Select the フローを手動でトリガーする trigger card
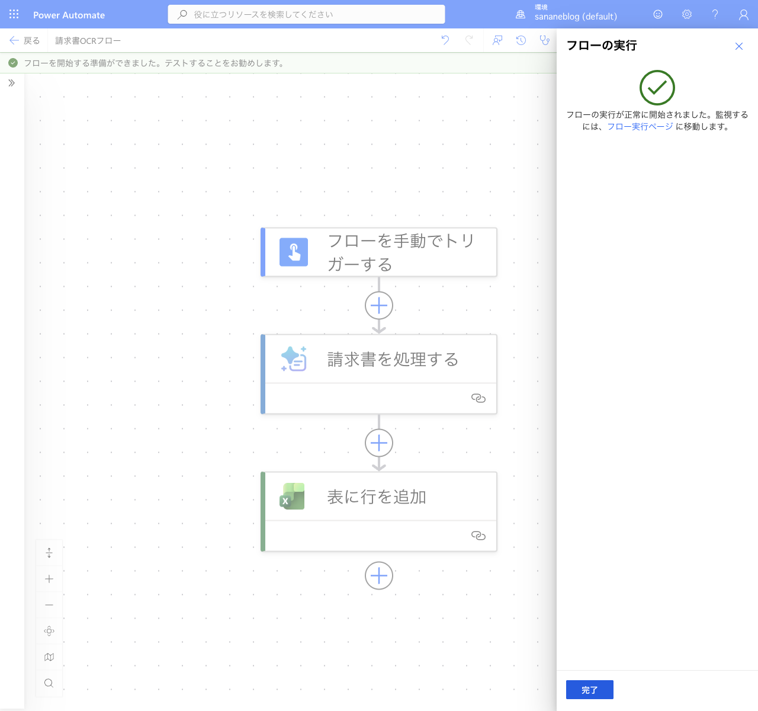The height and width of the screenshot is (711, 758). click(379, 252)
